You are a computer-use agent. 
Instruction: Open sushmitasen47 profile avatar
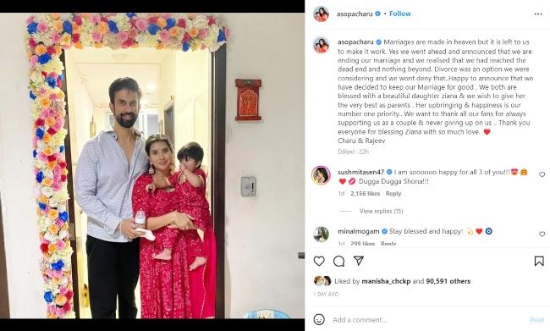pyautogui.click(x=321, y=175)
